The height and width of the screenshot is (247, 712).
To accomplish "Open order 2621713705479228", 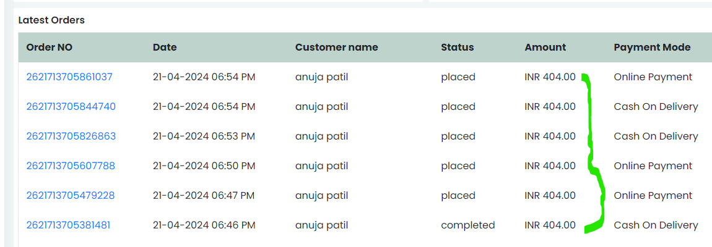I will (x=71, y=195).
